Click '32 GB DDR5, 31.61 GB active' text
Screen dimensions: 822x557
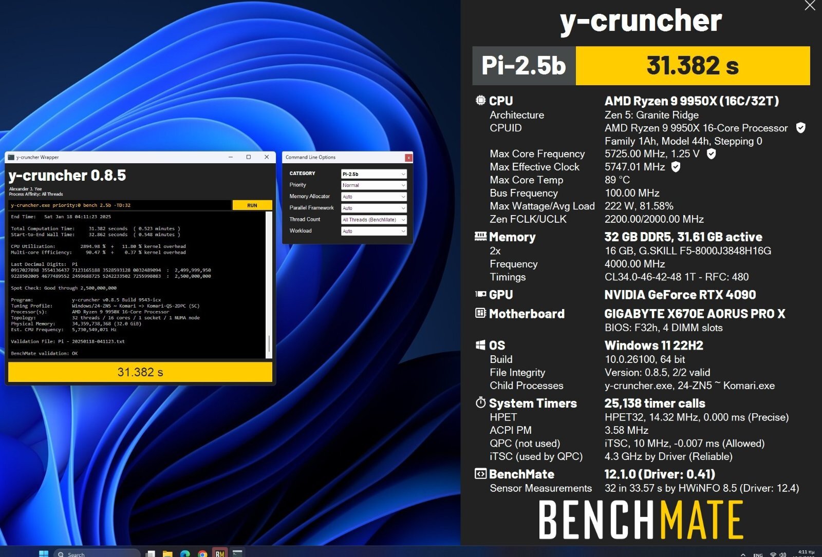tap(683, 237)
